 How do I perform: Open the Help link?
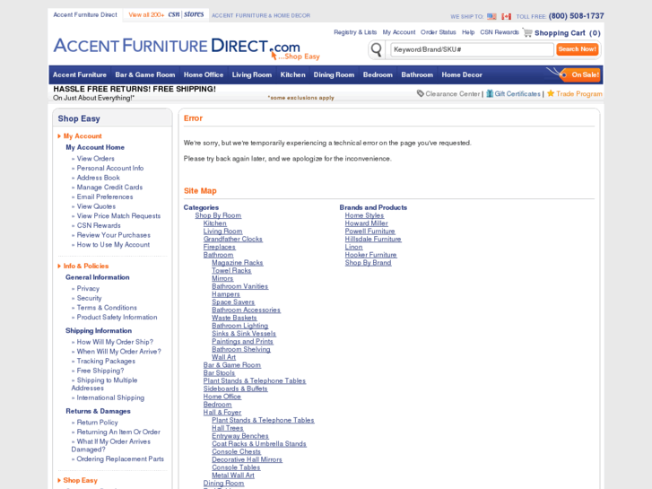468,32
